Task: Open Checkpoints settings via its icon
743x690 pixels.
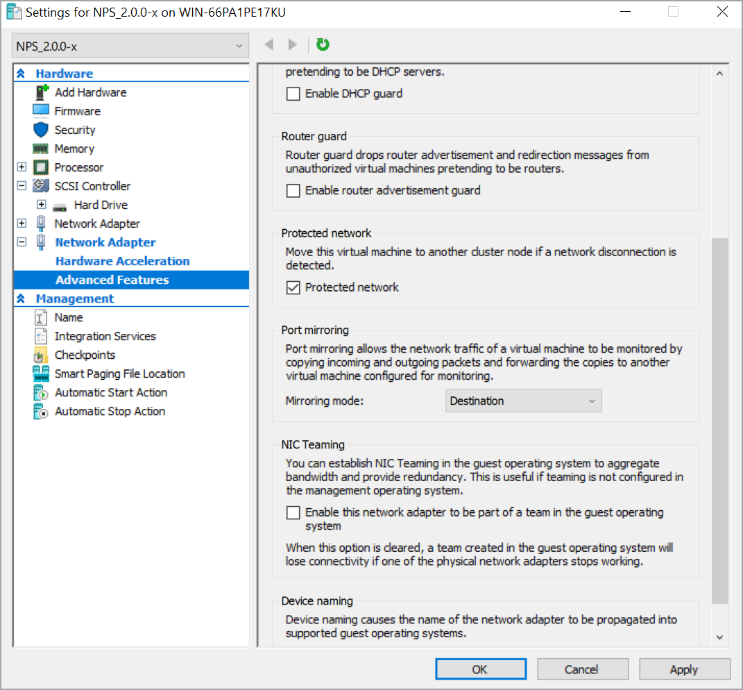Action: 42,354
